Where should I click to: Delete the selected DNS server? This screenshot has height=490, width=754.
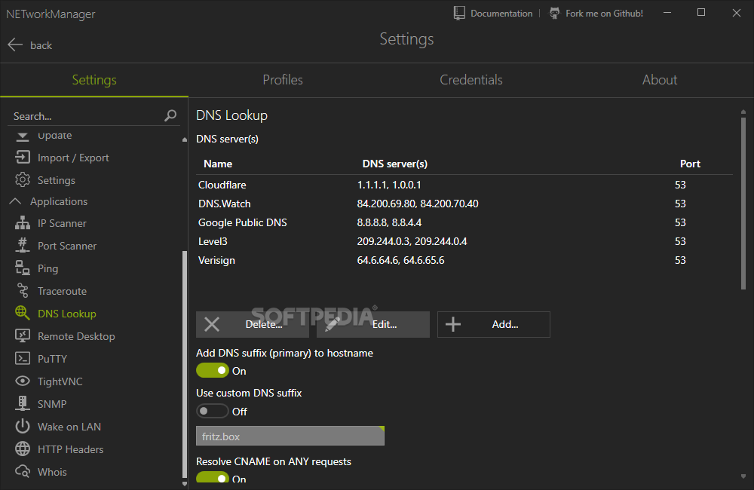[253, 324]
